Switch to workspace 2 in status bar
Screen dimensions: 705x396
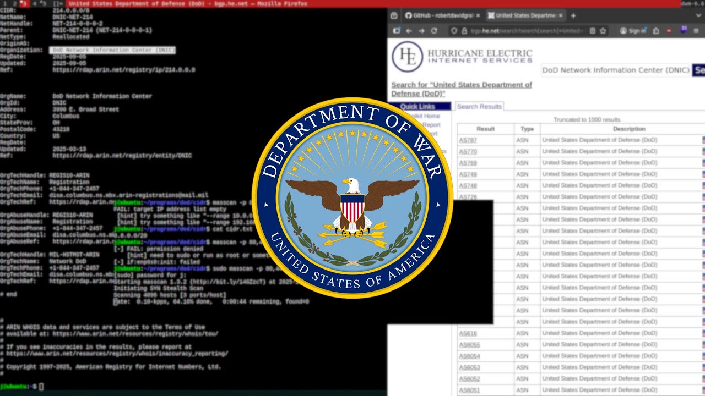(x=15, y=3)
